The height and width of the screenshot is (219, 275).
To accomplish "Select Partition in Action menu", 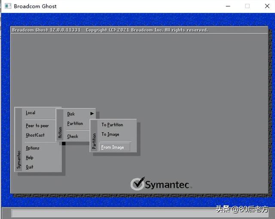I will point(75,124).
